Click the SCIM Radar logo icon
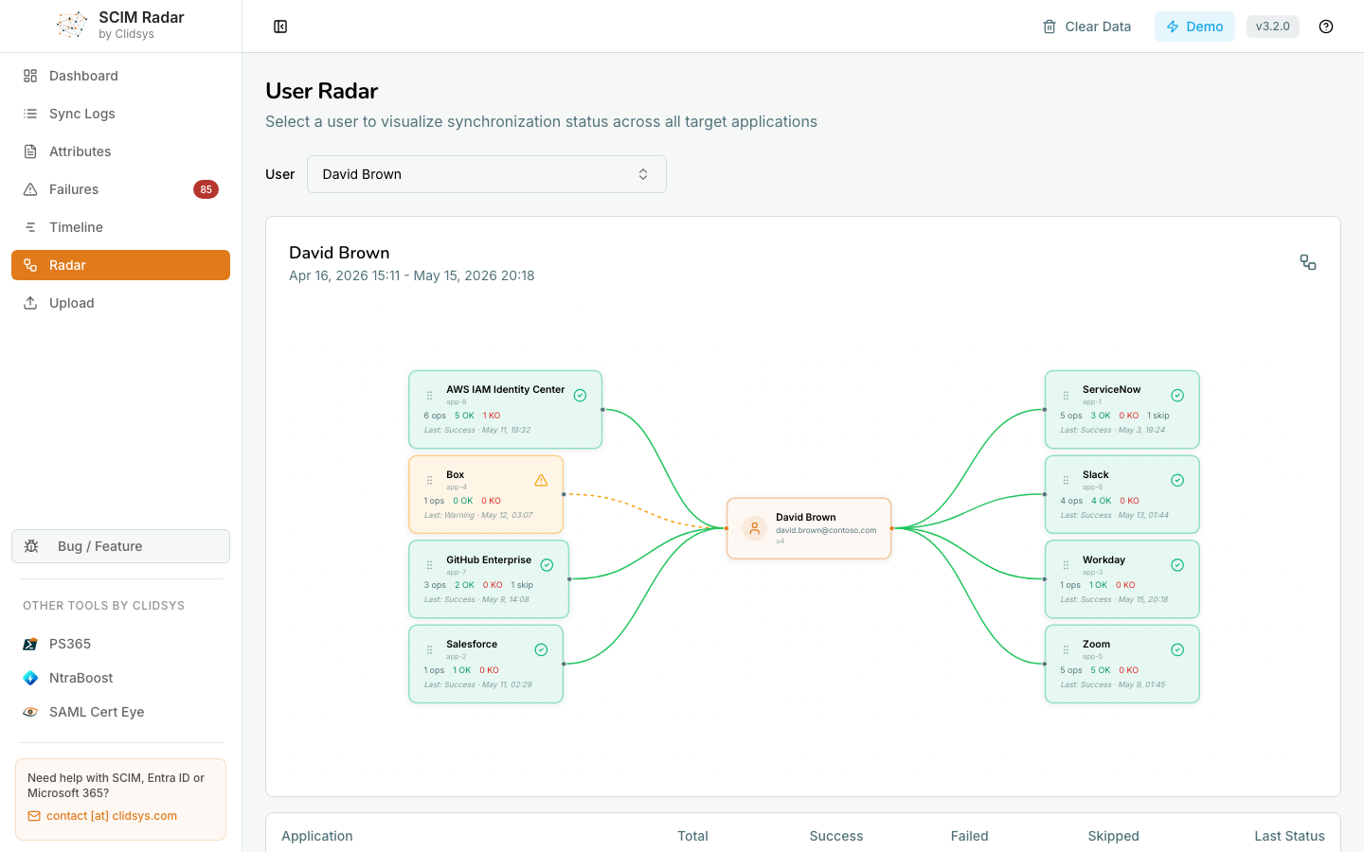1364x852 pixels. coord(72,26)
